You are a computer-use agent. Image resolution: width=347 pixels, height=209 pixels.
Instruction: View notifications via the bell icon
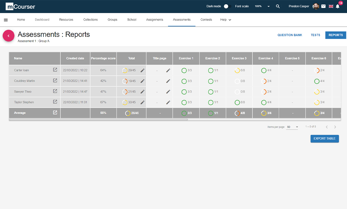337,6
